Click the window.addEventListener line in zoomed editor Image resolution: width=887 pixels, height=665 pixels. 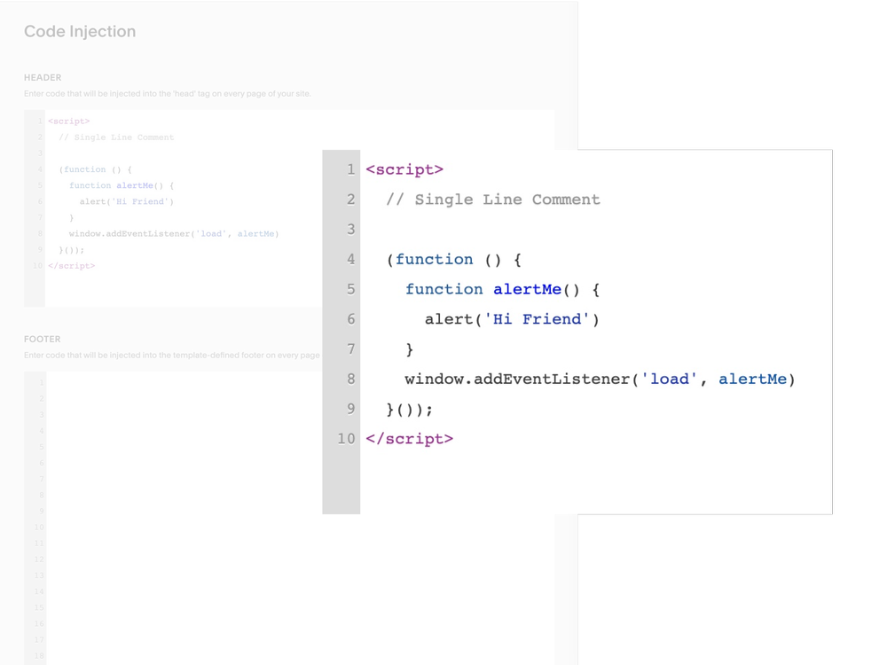(x=600, y=379)
